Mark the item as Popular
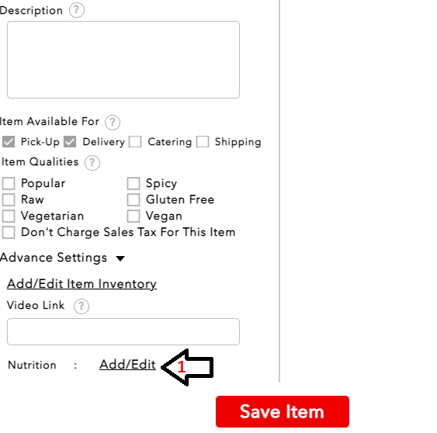The height and width of the screenshot is (433, 437). coord(9,184)
